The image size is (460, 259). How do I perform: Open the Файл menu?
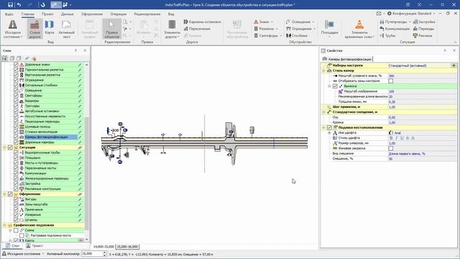[9, 14]
